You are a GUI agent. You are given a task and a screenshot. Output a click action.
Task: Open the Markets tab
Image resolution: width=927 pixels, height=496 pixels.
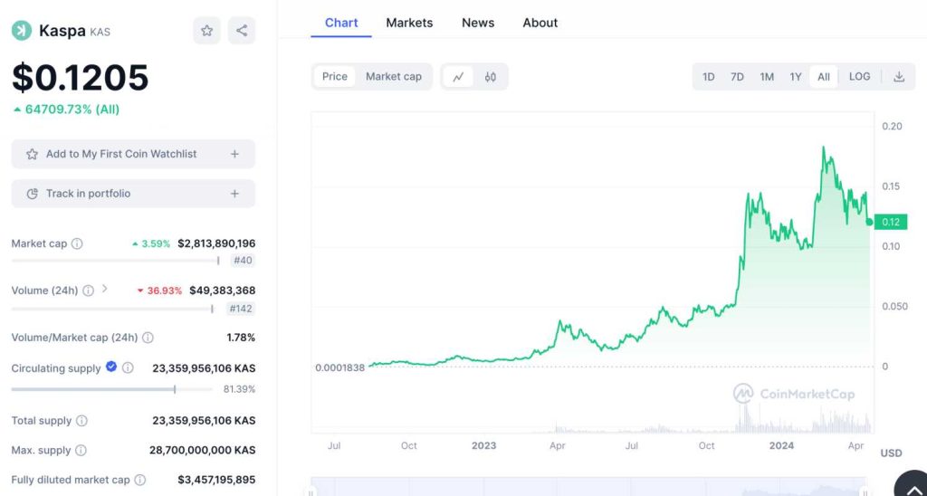[409, 23]
